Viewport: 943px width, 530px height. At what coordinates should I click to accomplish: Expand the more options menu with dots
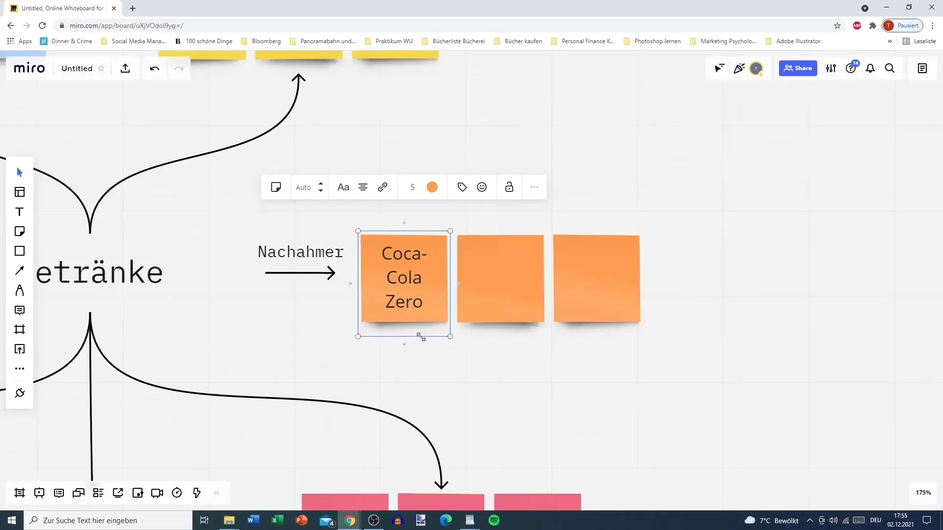[x=534, y=187]
